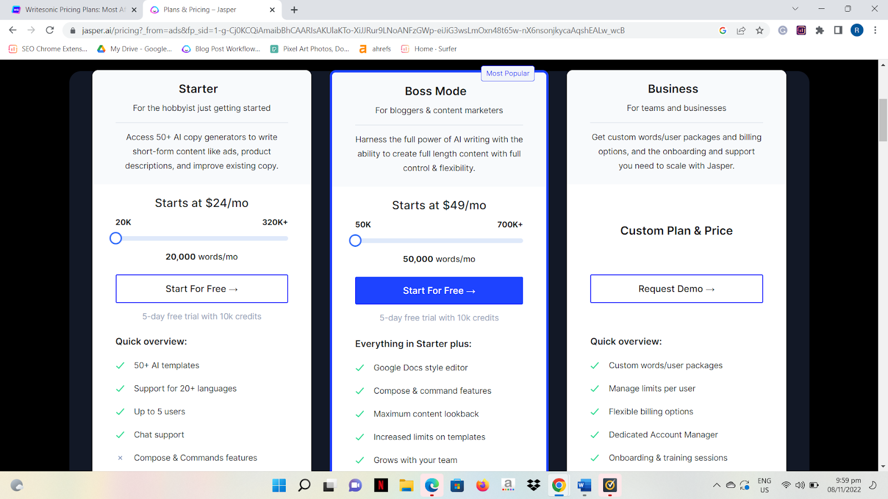Open the SEO Chrome Extens... bookmark
The image size is (888, 499).
pyautogui.click(x=48, y=49)
